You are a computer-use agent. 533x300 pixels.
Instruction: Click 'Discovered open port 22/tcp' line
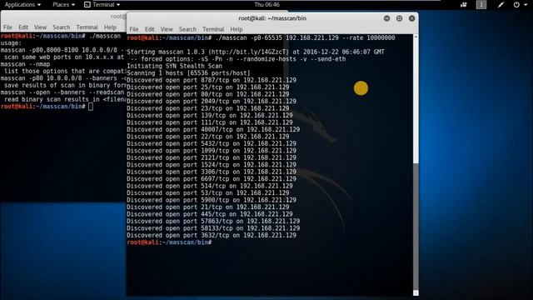(208, 137)
